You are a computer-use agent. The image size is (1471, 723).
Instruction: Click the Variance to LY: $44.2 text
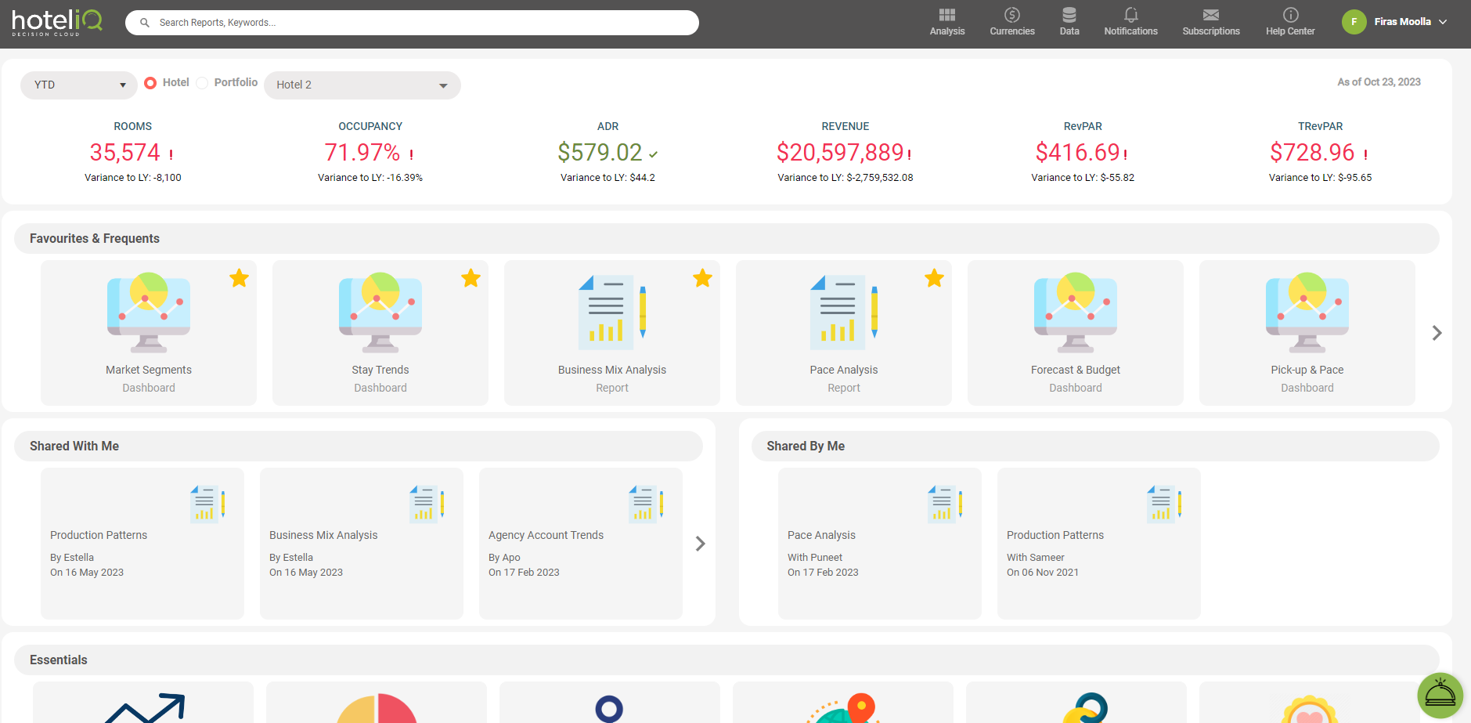(x=608, y=178)
